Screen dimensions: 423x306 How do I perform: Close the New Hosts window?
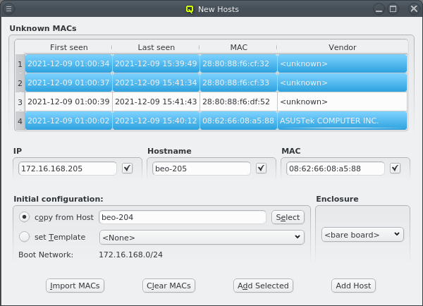click(414, 9)
